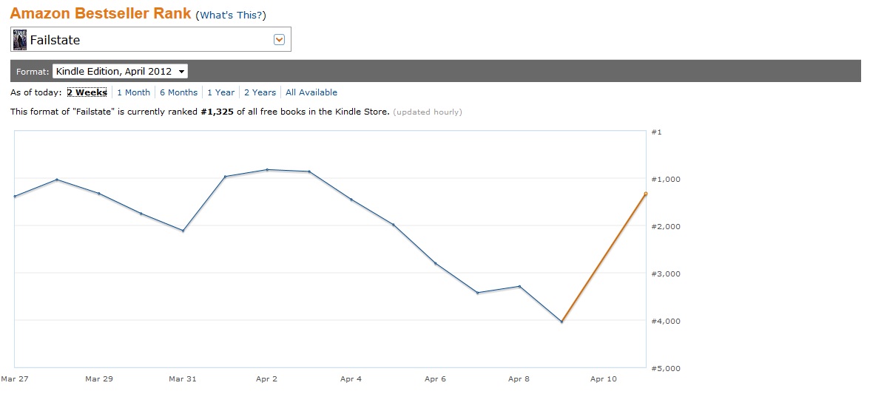Select the 2 Weeks time range
The width and height of the screenshot is (870, 394).
(x=87, y=92)
